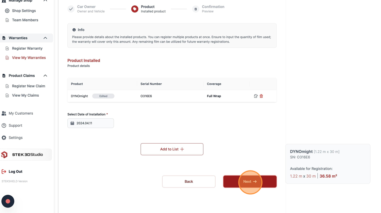Open Team Members page
This screenshot has height=213, width=381.
pyautogui.click(x=25, y=20)
